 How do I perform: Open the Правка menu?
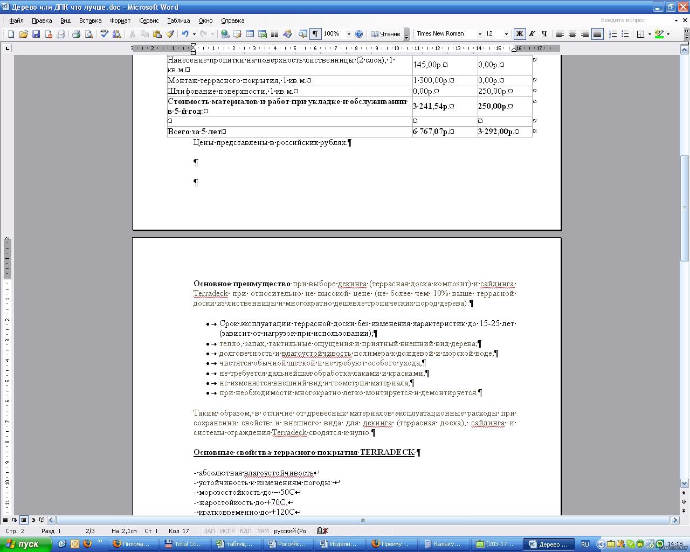click(42, 20)
